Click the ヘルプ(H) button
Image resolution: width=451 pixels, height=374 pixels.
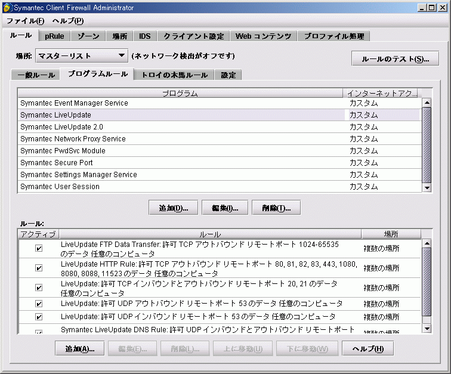pyautogui.click(x=368, y=349)
